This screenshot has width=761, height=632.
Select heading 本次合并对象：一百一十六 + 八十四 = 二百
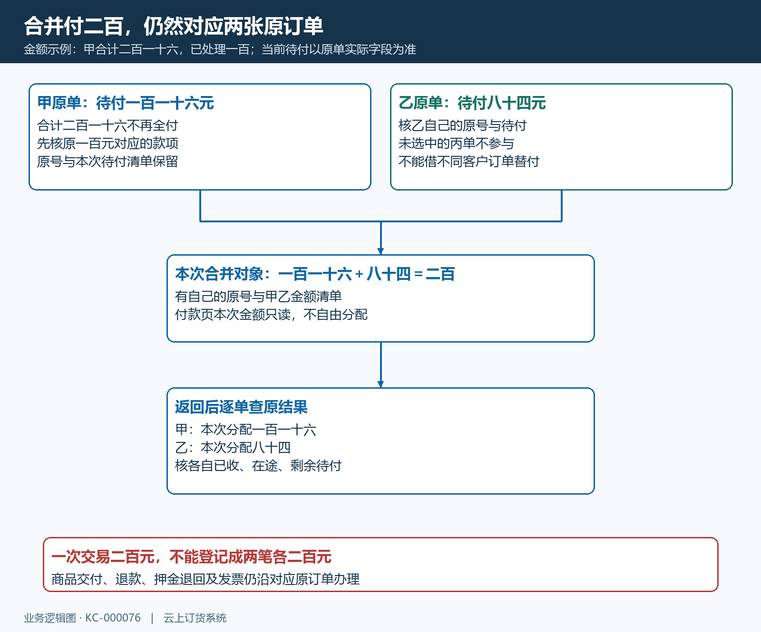(x=315, y=274)
